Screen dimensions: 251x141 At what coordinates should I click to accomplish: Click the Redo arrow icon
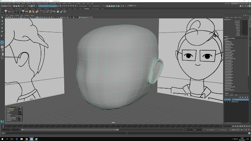(23, 6)
